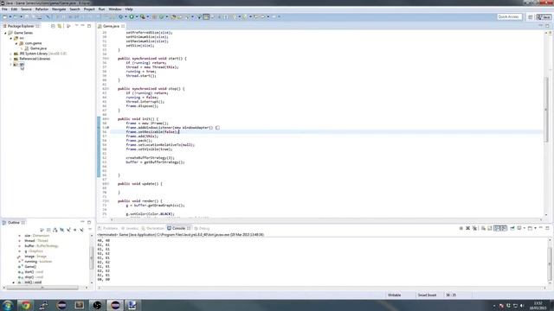554x311 pixels.
Task: Click the green Run button in toolbar
Action: [x=132, y=16]
